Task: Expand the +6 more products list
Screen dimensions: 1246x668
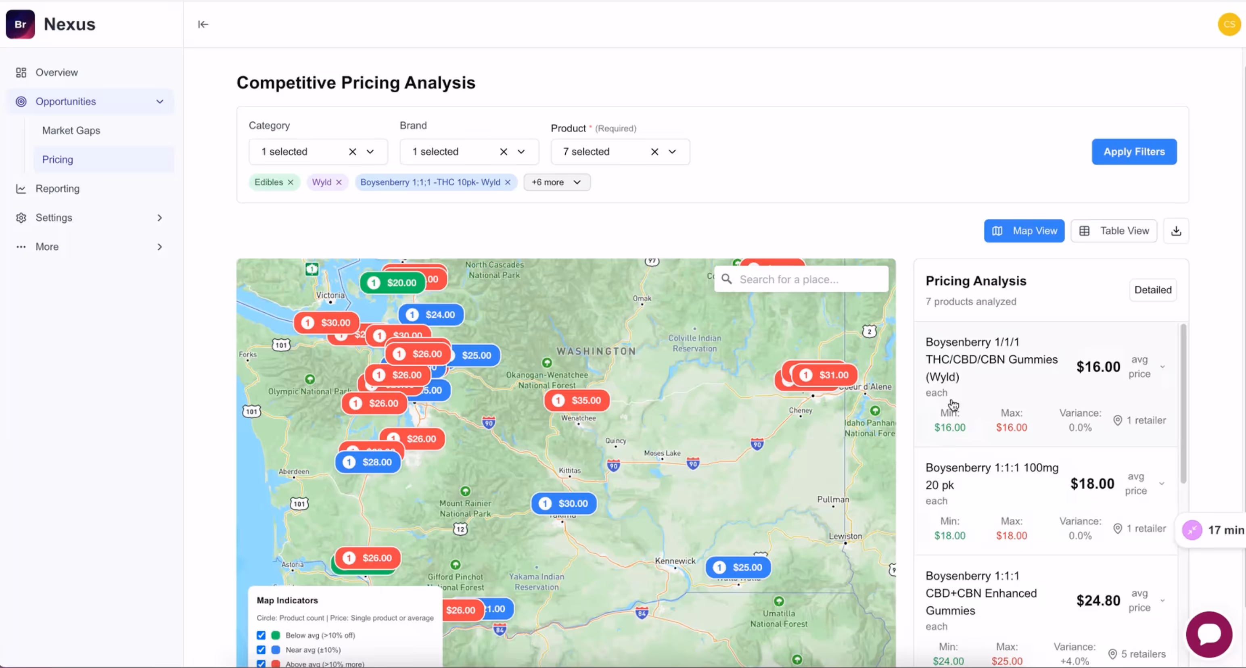Action: pos(557,182)
